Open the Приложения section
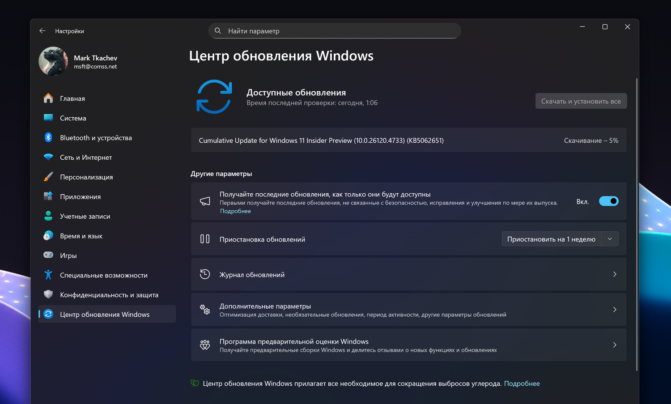Image resolution: width=671 pixels, height=404 pixels. pyautogui.click(x=107, y=197)
